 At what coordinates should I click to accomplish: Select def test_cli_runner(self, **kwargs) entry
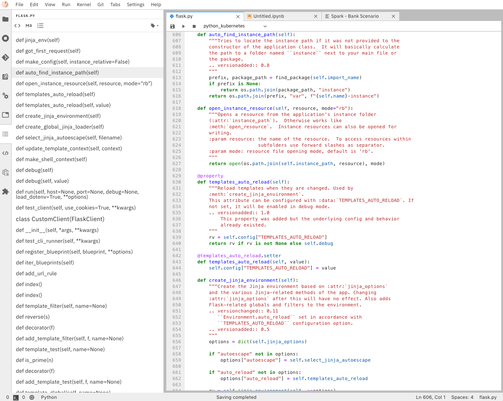(x=87, y=241)
